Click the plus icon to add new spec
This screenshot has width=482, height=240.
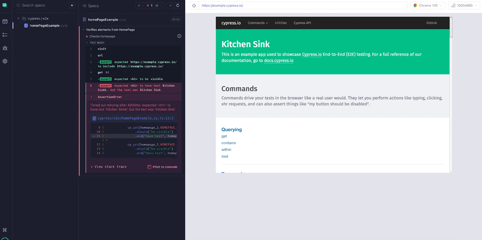point(72,5)
